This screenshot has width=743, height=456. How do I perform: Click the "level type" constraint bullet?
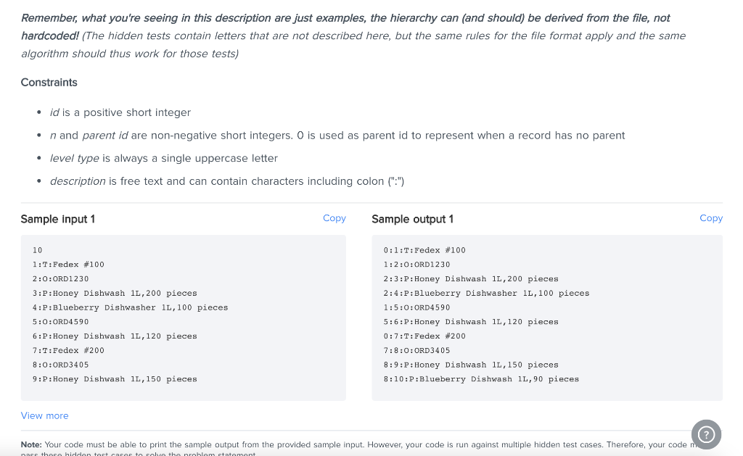point(163,158)
